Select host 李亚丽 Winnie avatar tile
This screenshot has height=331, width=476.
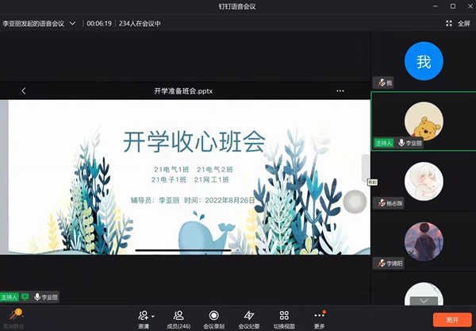[424, 121]
